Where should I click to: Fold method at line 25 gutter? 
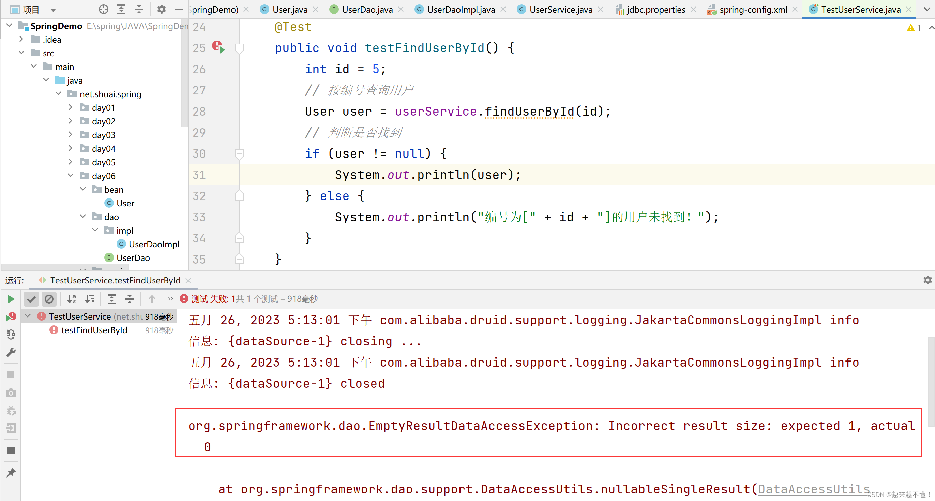click(x=239, y=48)
